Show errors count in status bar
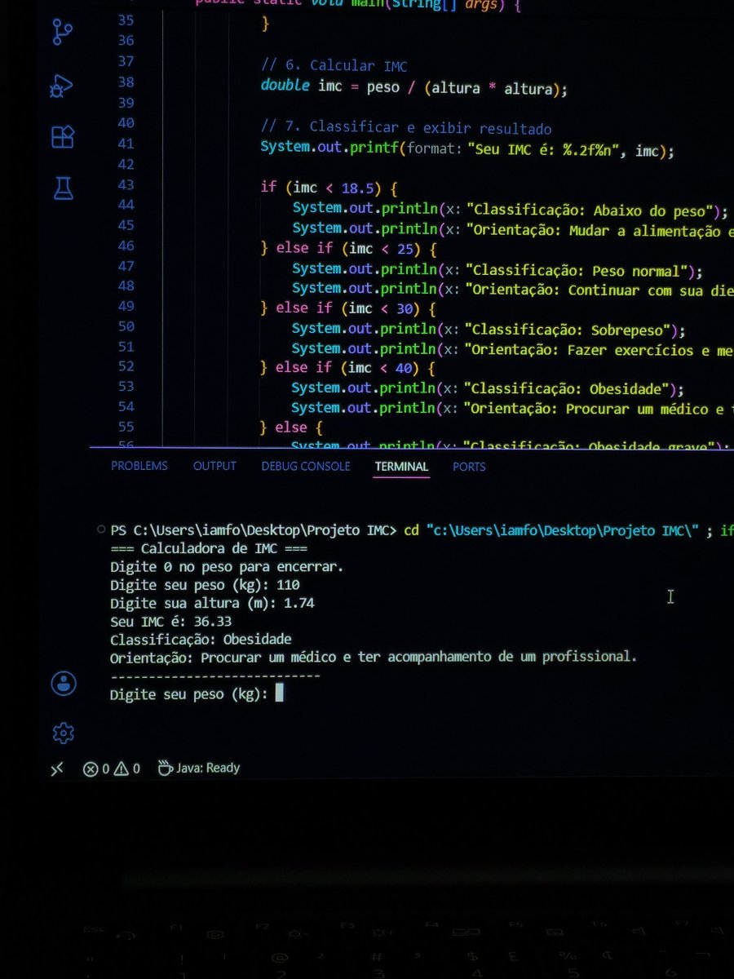Viewport: 734px width, 979px height. [96, 769]
